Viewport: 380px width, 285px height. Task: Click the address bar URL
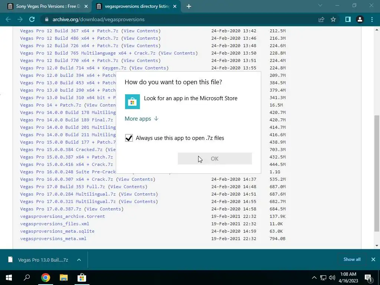pyautogui.click(x=98, y=19)
